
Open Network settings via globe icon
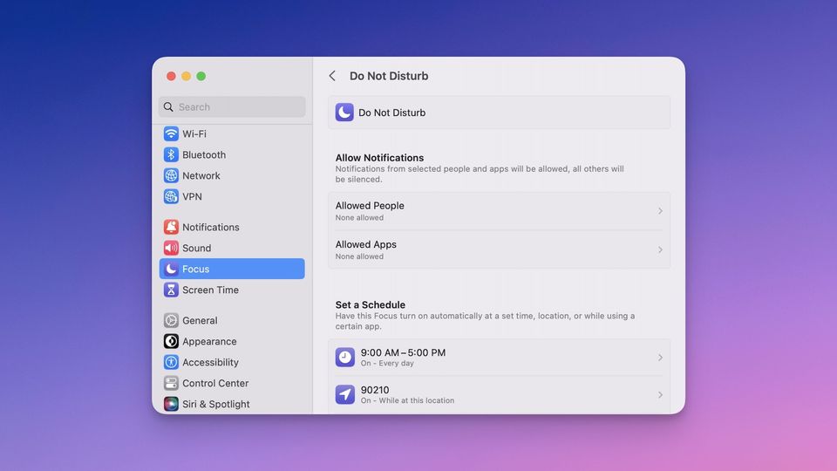click(171, 175)
